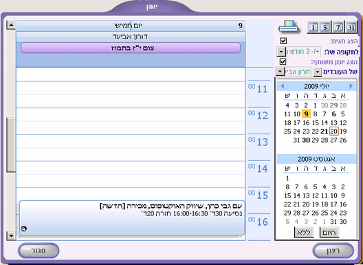Click the 12:00 time slot label

258,115
